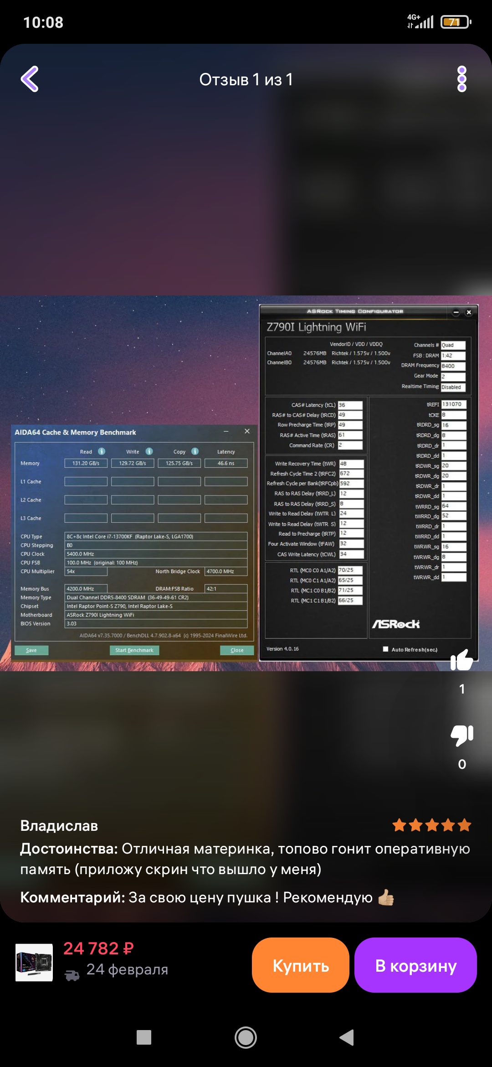Tap Refresh Cycle Time 2 field 672
Image resolution: width=492 pixels, height=1067 pixels.
tap(351, 473)
